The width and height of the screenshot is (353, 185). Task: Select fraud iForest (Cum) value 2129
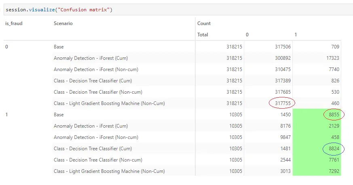(334, 126)
